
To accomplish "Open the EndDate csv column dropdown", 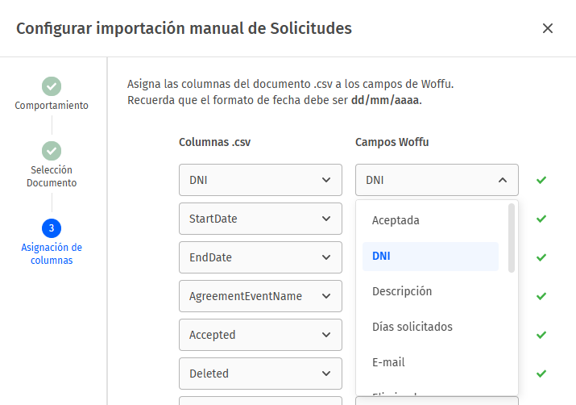I will [x=260, y=257].
